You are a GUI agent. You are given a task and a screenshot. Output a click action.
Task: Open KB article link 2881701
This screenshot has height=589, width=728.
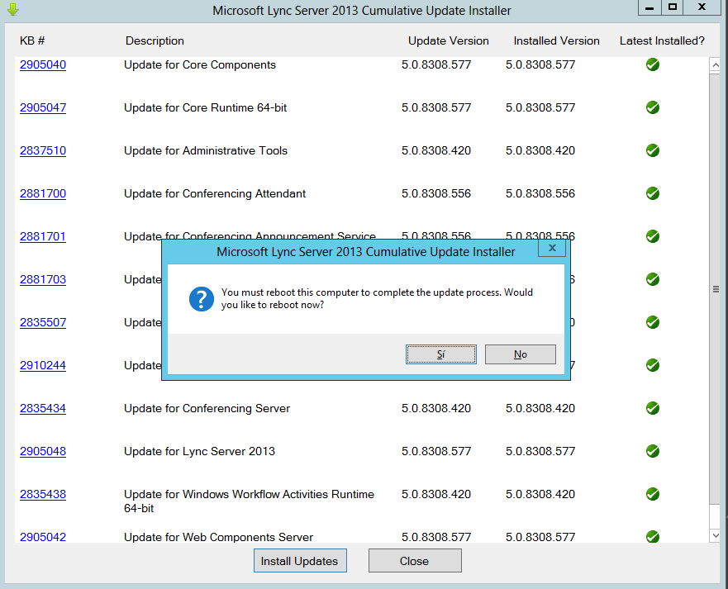43,236
